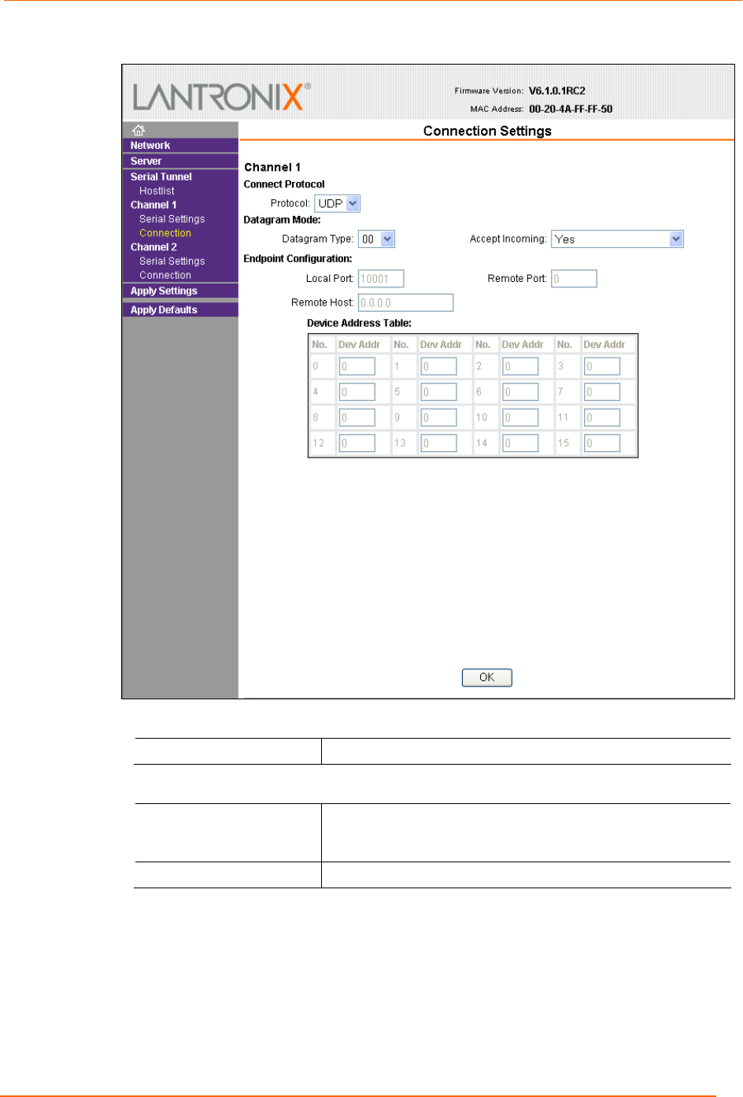743x1097 pixels.
Task: Click the Connect Protocol label
Action: (x=284, y=184)
